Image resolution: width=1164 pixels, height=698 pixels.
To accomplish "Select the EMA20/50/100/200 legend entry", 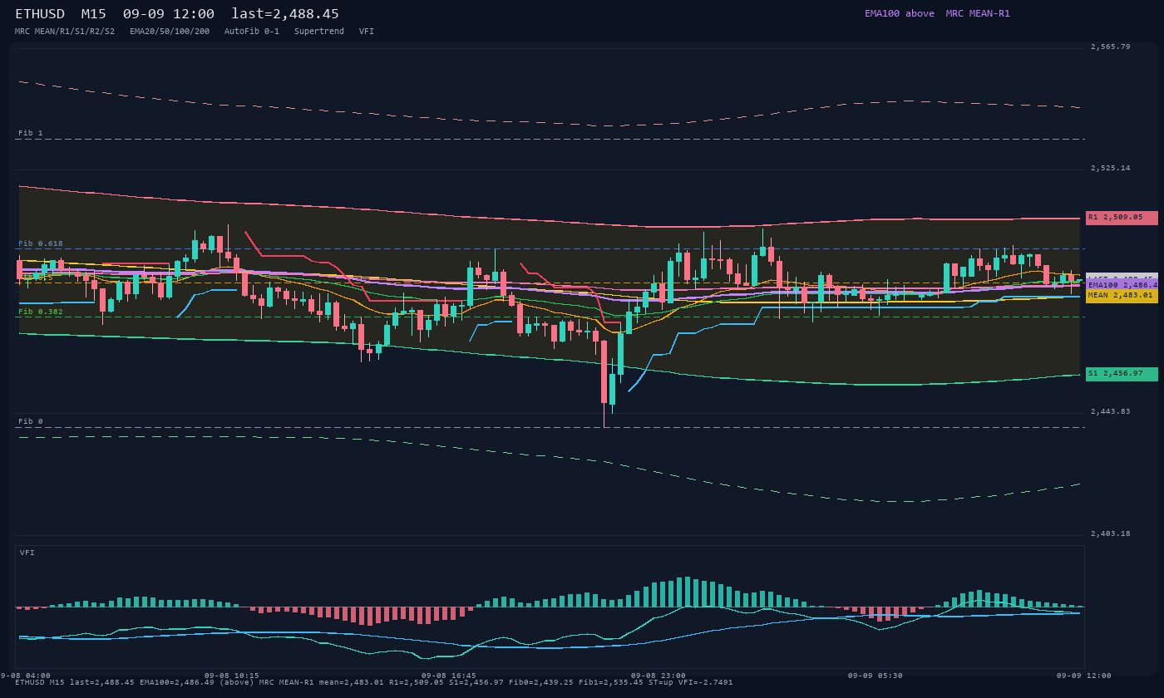I will 170,32.
